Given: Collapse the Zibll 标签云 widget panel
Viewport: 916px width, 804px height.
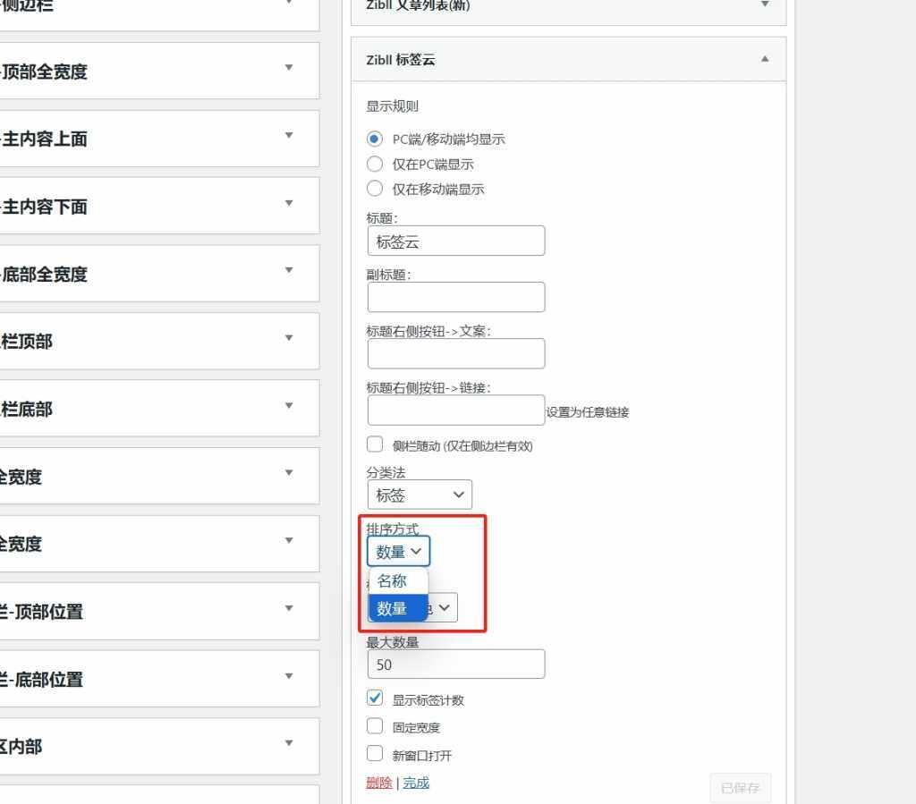Looking at the screenshot, I should click(765, 59).
